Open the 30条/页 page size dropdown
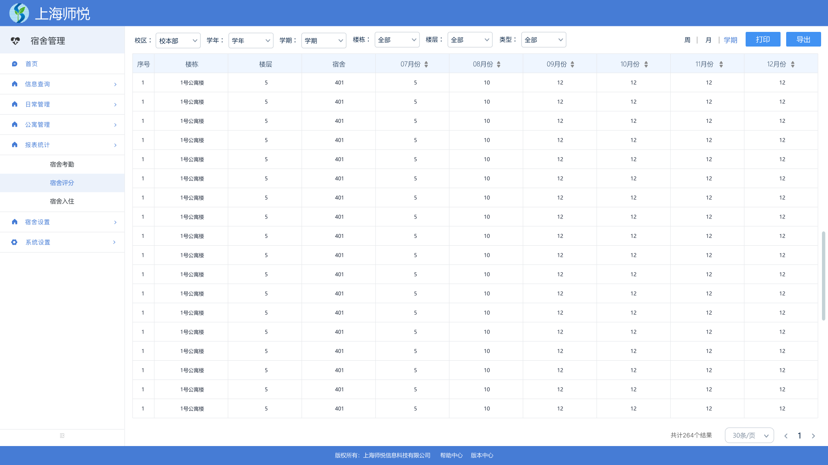This screenshot has height=465, width=828. pos(749,436)
